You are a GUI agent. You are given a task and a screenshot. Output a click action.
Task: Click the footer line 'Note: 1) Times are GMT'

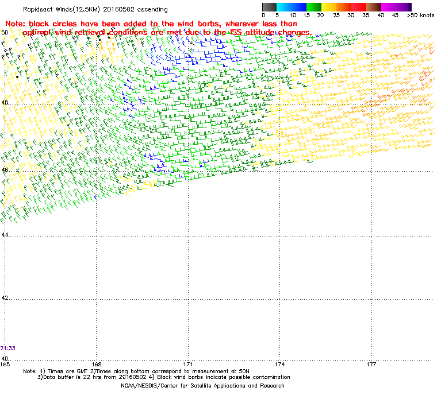point(136,371)
